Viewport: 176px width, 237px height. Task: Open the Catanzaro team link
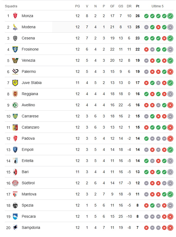(x=30, y=127)
